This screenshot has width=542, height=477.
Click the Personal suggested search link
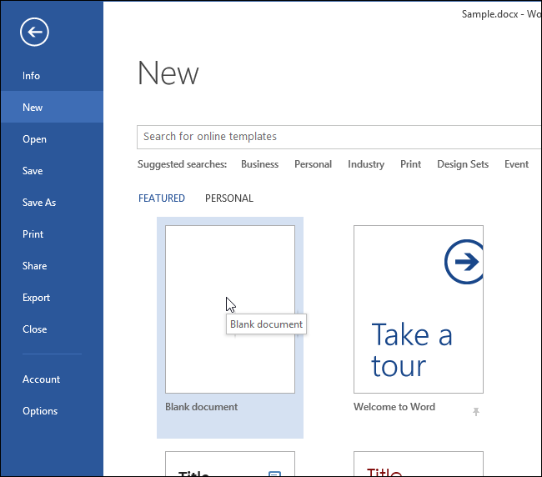[313, 164]
